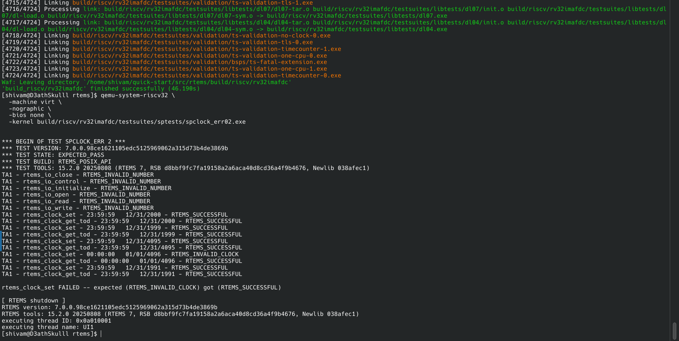Click the executing thread name UI1 line

pyautogui.click(x=48, y=327)
